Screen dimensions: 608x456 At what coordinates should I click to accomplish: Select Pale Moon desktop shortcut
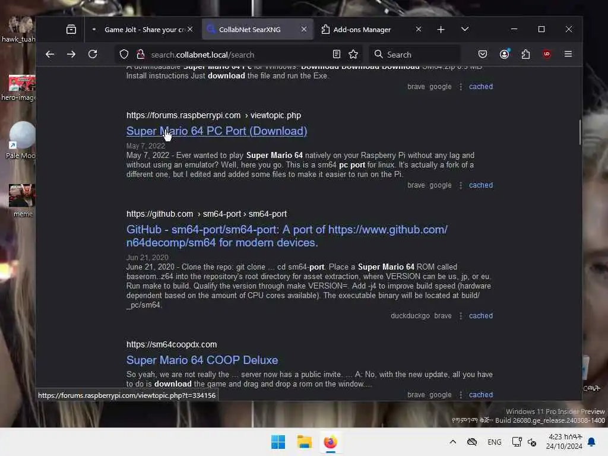20,140
